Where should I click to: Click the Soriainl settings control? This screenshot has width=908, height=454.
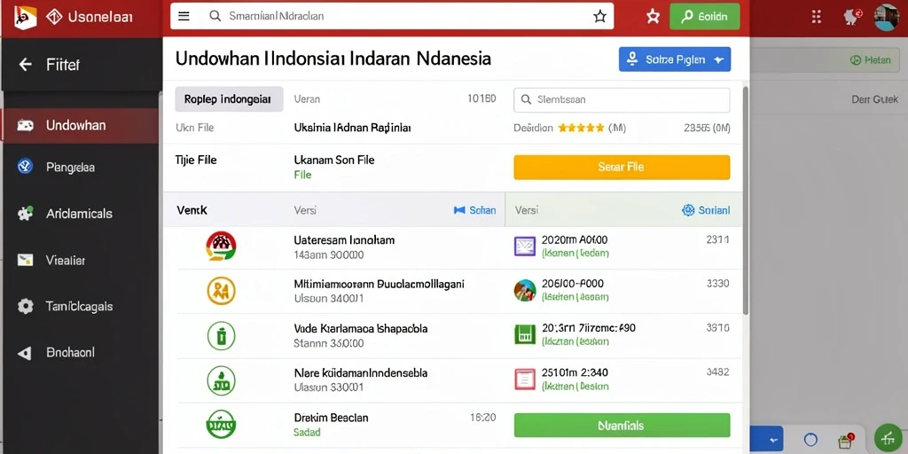coord(706,210)
